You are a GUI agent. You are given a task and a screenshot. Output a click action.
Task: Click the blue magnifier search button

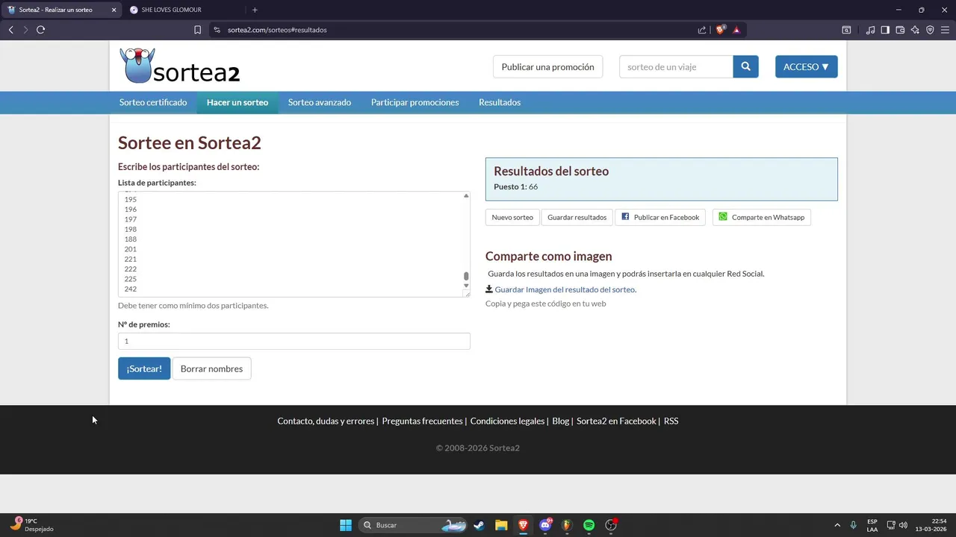pos(745,66)
